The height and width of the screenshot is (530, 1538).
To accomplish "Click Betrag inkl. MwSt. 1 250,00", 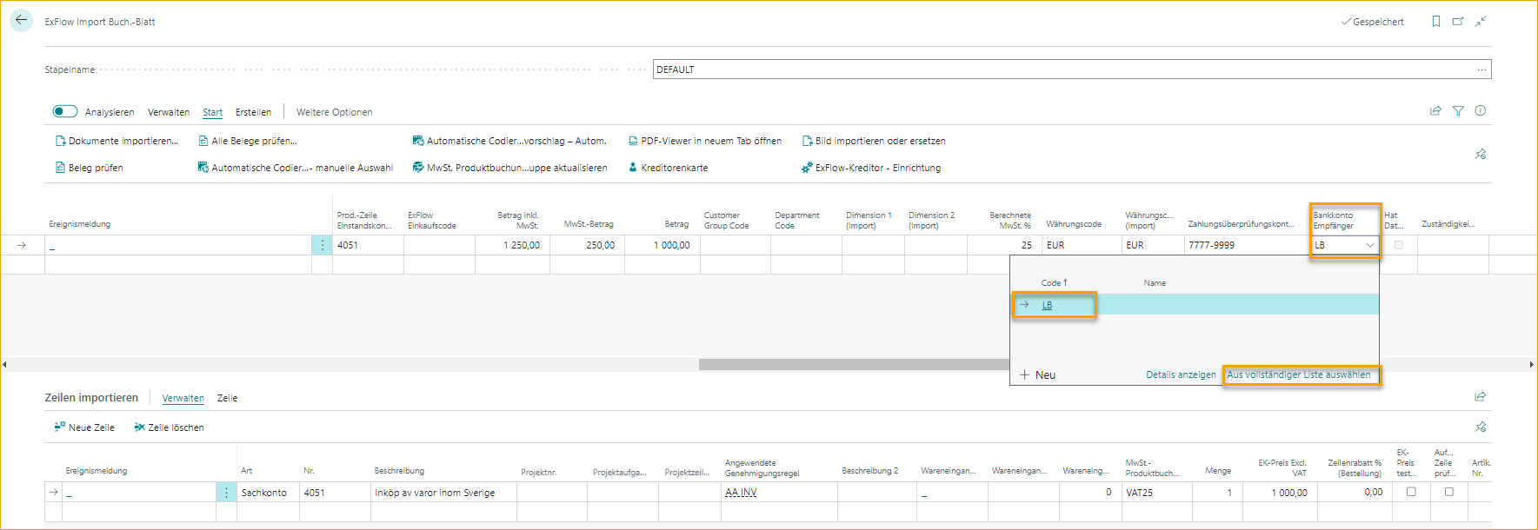I will click(x=512, y=245).
